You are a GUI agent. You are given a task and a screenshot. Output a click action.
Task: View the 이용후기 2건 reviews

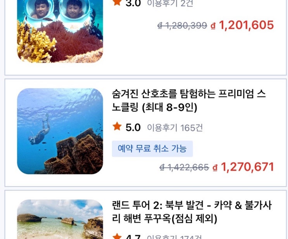click(x=170, y=3)
